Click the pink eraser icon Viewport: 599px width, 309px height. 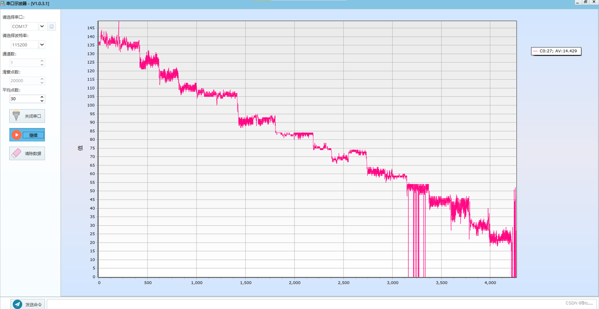[16, 153]
